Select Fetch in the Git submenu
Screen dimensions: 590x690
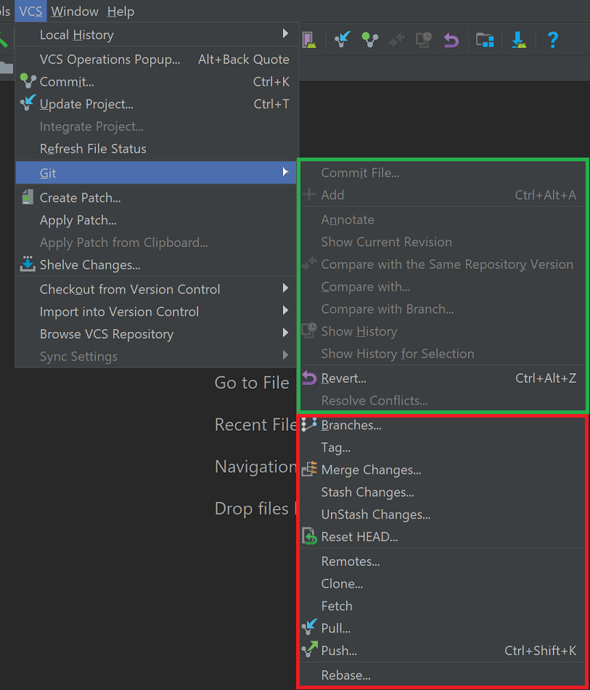443,606
